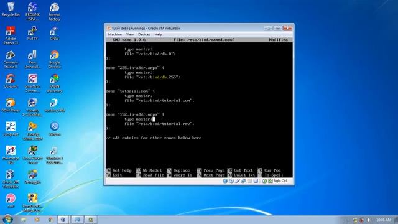Select the Windows 7 USB DVD tool icon
This screenshot has width=398, height=224.
(54, 155)
